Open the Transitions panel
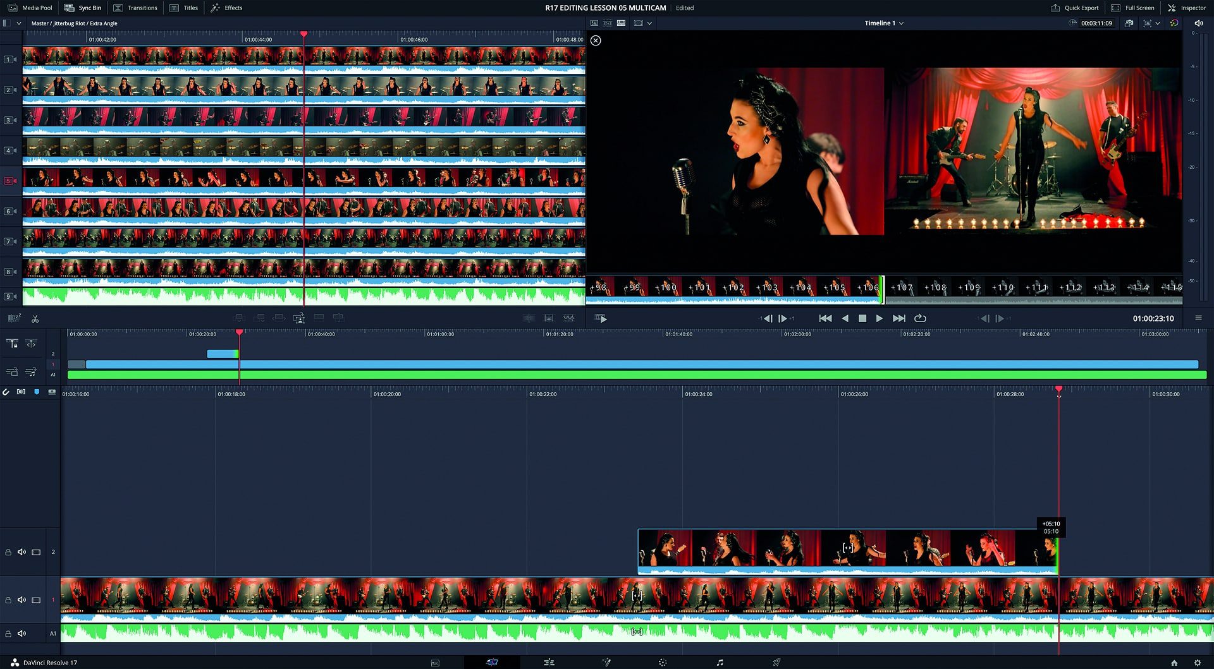 [x=136, y=8]
